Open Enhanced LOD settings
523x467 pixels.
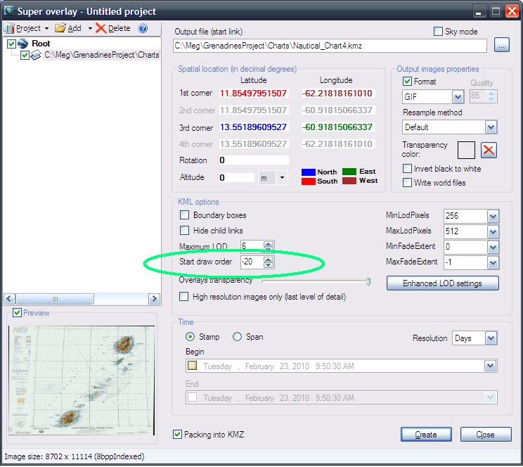tap(442, 283)
